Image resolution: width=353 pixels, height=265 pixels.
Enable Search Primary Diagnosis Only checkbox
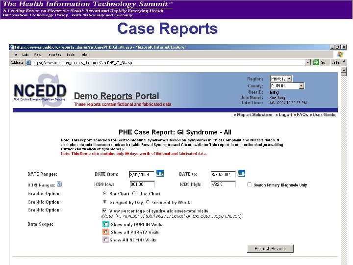pos(250,185)
